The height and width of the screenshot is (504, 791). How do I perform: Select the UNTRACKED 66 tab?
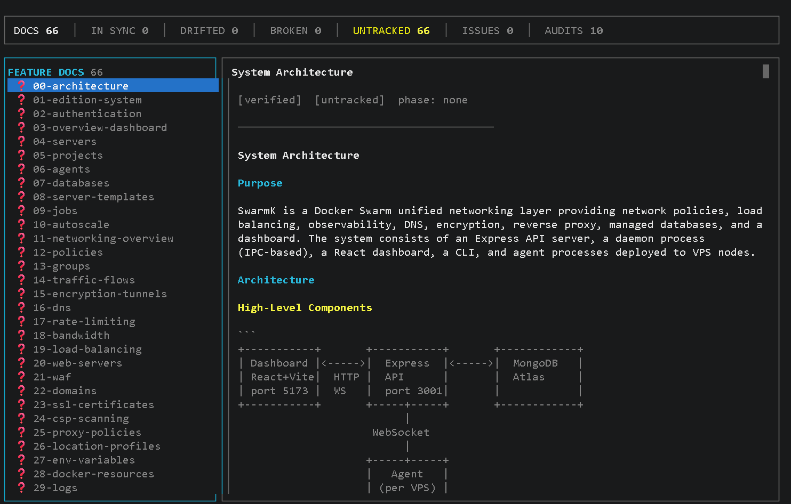(391, 31)
